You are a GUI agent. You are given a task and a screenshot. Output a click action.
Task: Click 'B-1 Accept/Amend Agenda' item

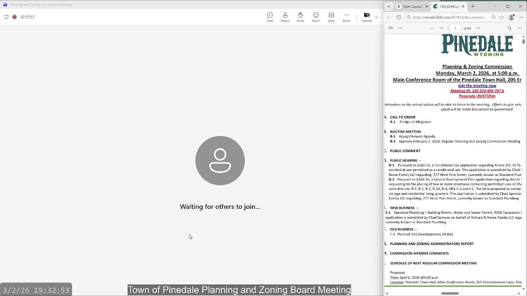(x=413, y=136)
